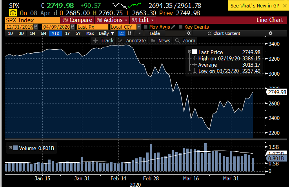Click the end date field 04/09/2020
289x187 pixels.
pos(56,27)
